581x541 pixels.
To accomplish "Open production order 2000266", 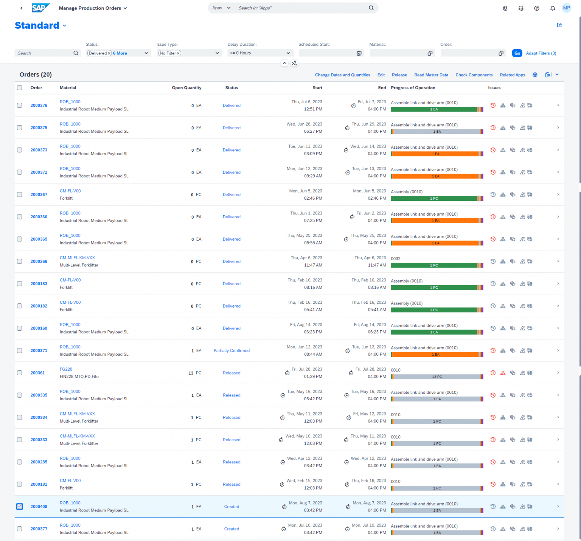I will tap(39, 261).
